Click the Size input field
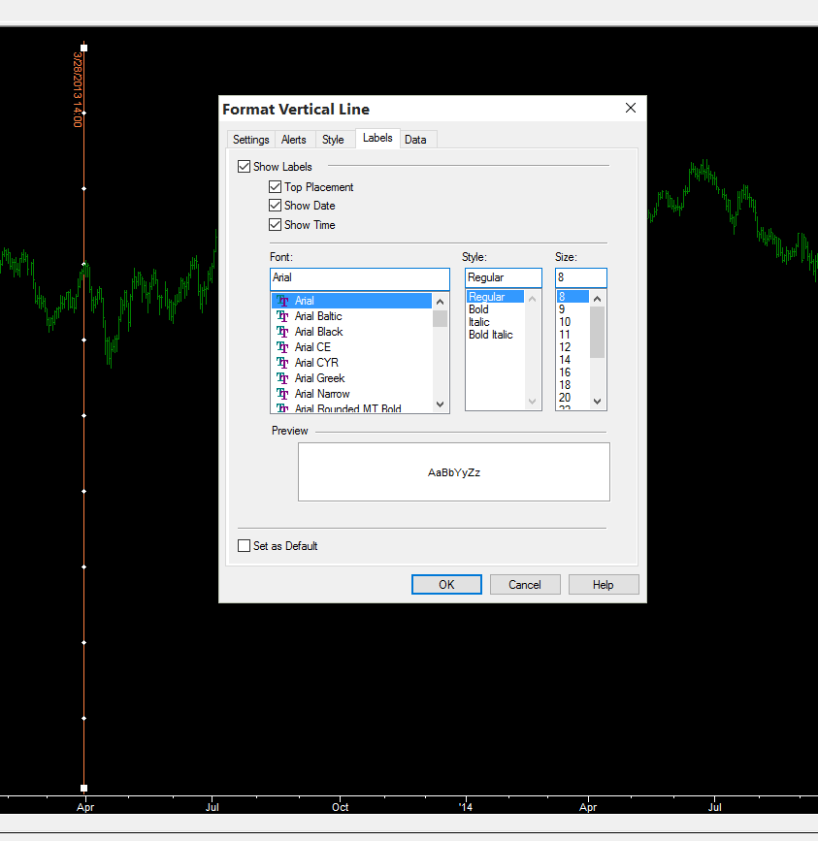818x841 pixels. pyautogui.click(x=581, y=277)
